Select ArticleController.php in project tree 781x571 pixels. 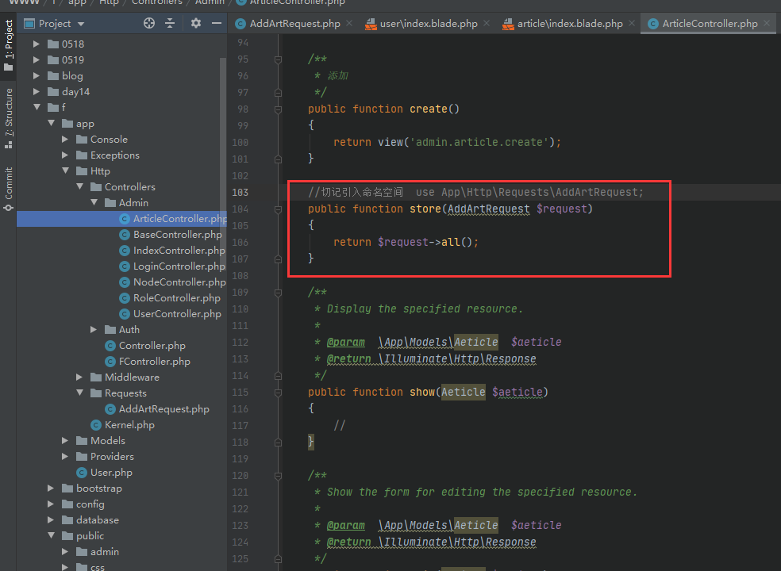(x=122, y=219)
